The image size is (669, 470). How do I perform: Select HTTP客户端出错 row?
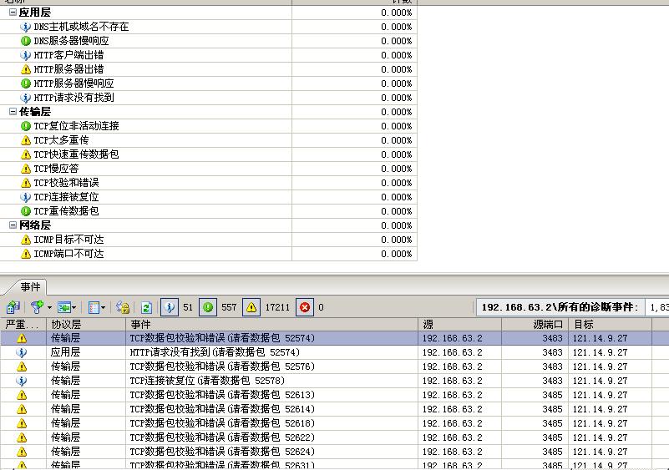pos(209,55)
